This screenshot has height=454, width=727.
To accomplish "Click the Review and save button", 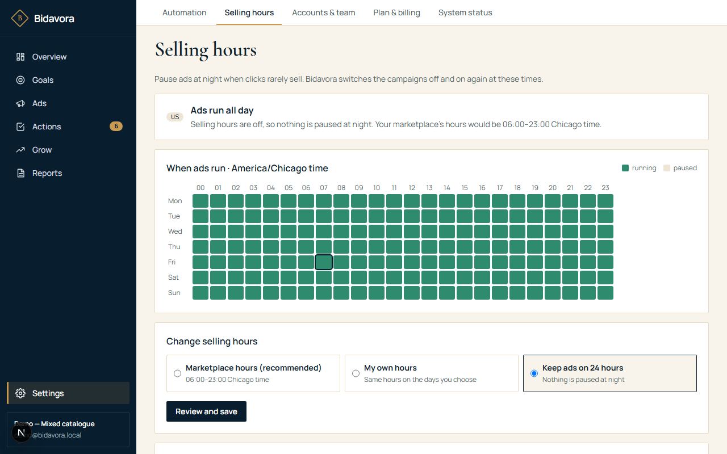I will (206, 411).
